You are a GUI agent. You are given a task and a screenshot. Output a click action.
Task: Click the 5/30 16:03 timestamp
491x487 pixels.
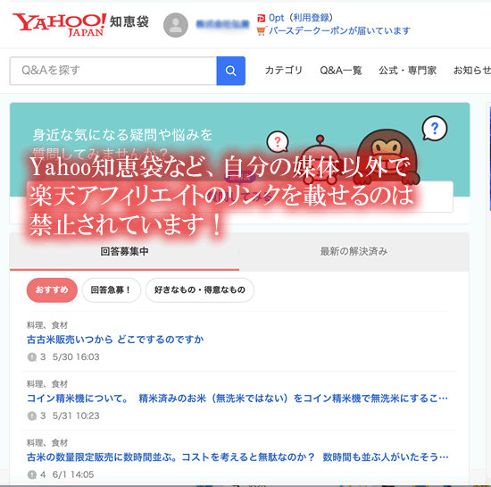76,357
